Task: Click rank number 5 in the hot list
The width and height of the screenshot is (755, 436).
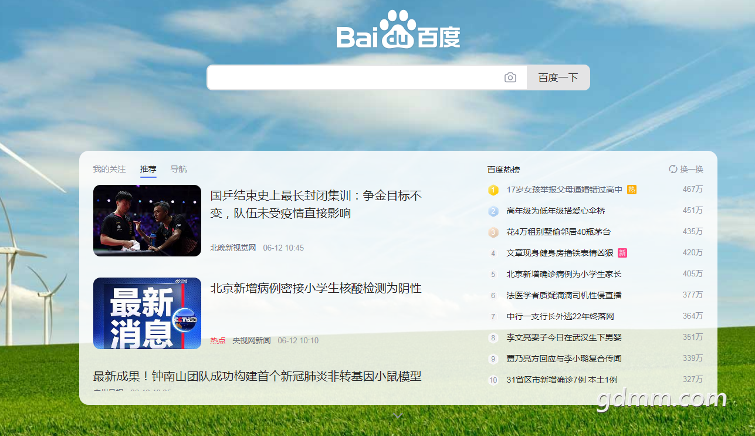Action: pyautogui.click(x=493, y=275)
